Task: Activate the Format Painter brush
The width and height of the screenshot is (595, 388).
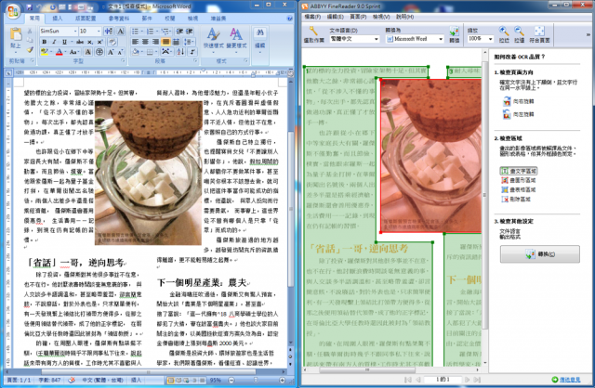Action: click(x=30, y=50)
